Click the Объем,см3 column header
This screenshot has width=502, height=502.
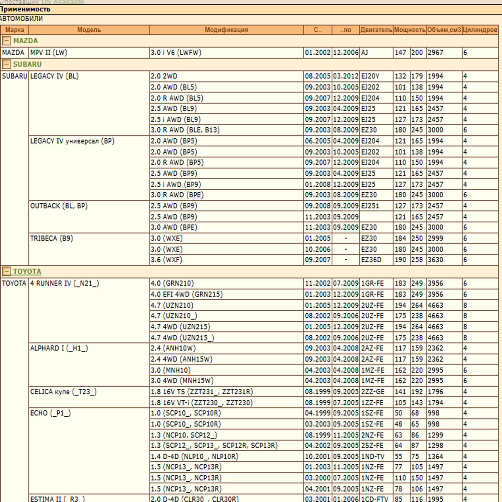(444, 30)
